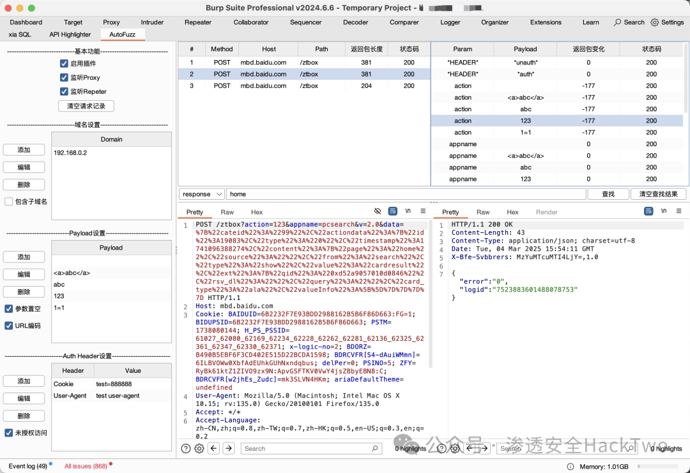
Task: Click 删除 button next to Payload list
Action: [x=24, y=292]
